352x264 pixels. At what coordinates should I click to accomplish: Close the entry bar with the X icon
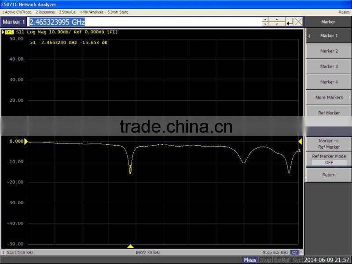click(299, 22)
